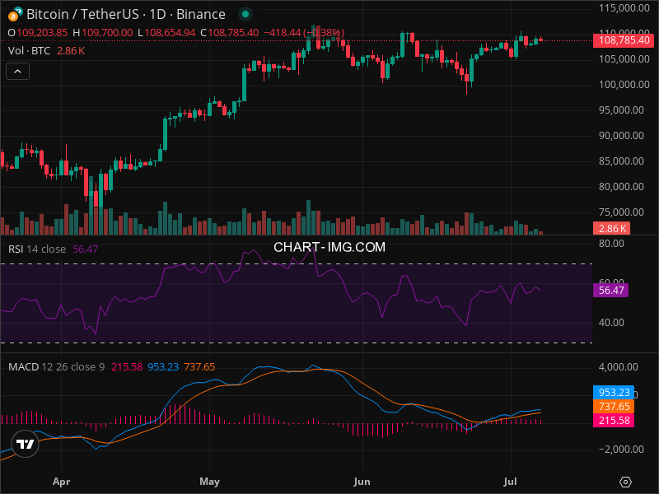Collapse the indicator legend chevron

point(18,72)
